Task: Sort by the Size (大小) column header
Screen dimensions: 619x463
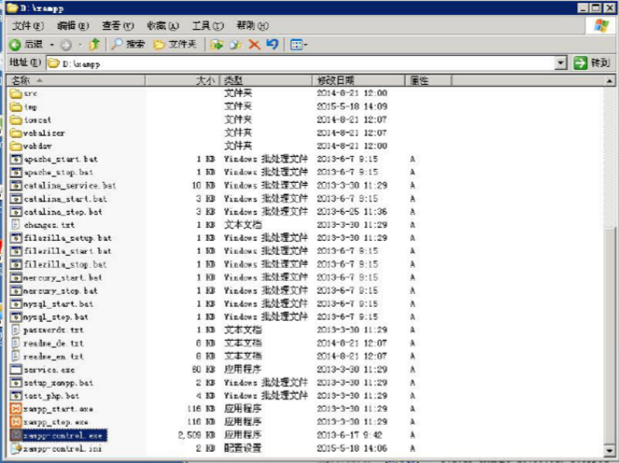Action: [182, 80]
